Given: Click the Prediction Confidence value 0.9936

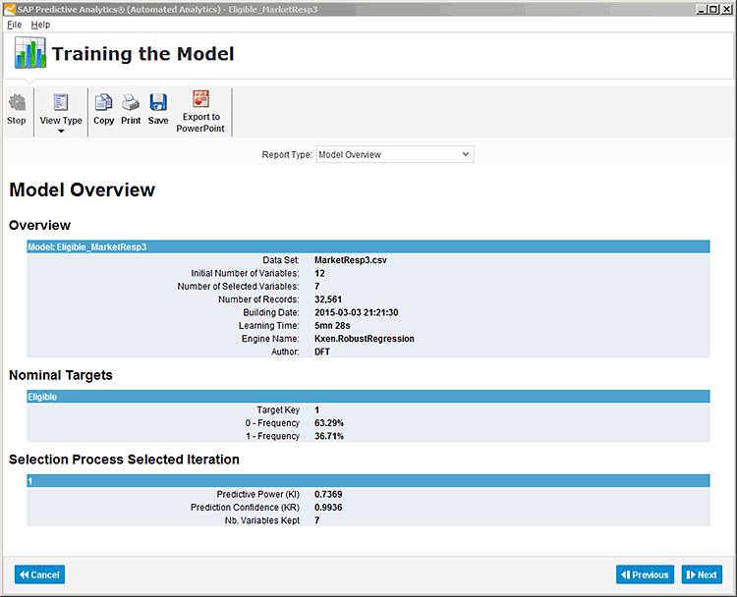Looking at the screenshot, I should (328, 508).
